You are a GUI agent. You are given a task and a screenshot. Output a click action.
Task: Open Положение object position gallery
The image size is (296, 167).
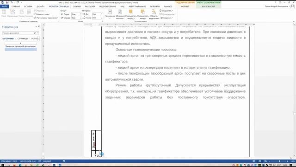(110, 14)
